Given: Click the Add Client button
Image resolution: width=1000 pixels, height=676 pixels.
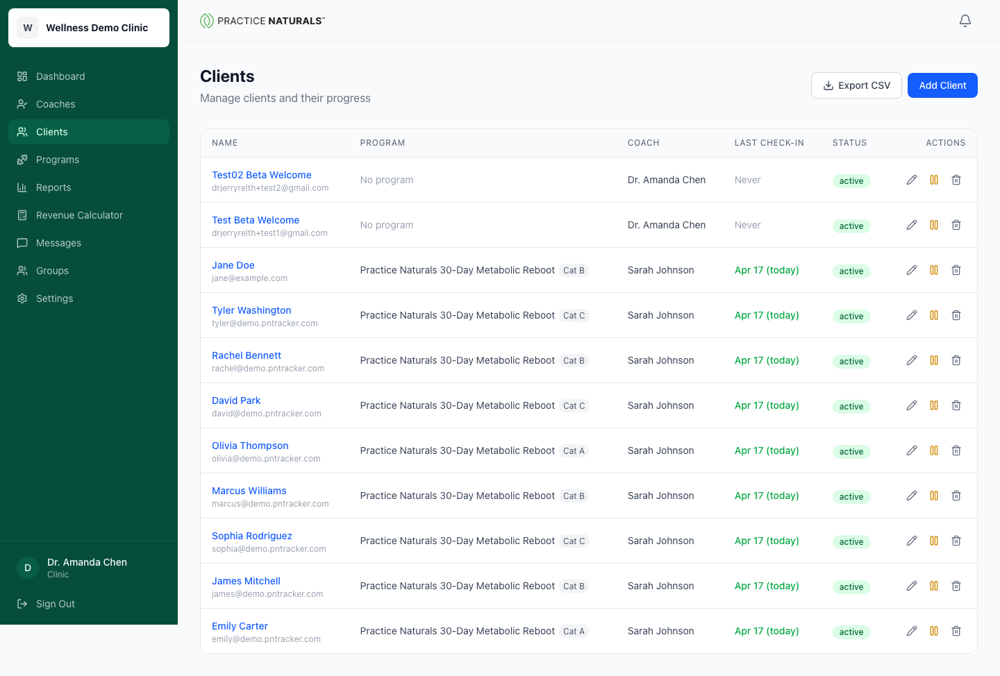Looking at the screenshot, I should coord(942,85).
